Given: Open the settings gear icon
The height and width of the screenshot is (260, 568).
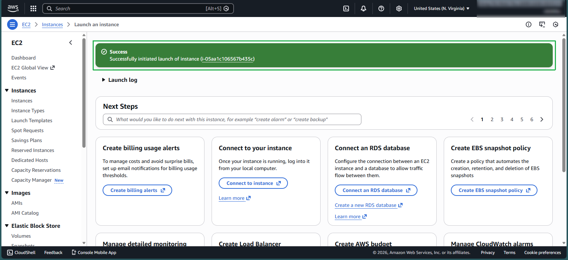Looking at the screenshot, I should coord(399,9).
